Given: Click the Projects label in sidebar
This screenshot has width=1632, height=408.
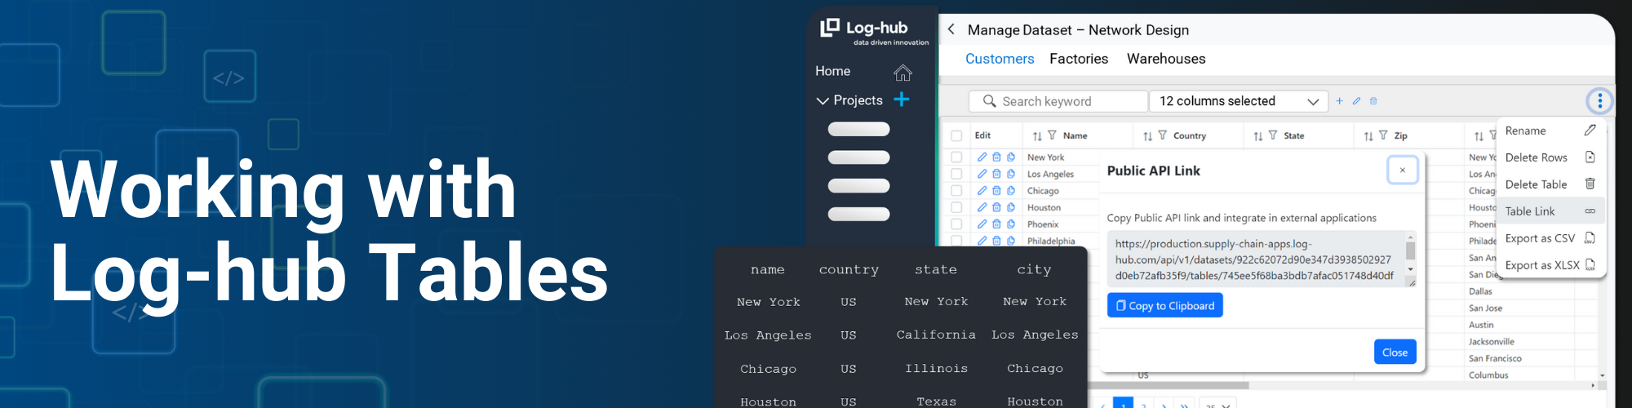Looking at the screenshot, I should [858, 100].
